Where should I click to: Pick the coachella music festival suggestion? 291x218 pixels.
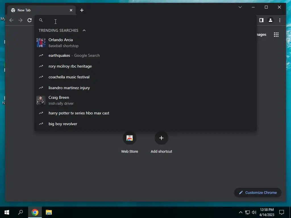tap(145, 77)
